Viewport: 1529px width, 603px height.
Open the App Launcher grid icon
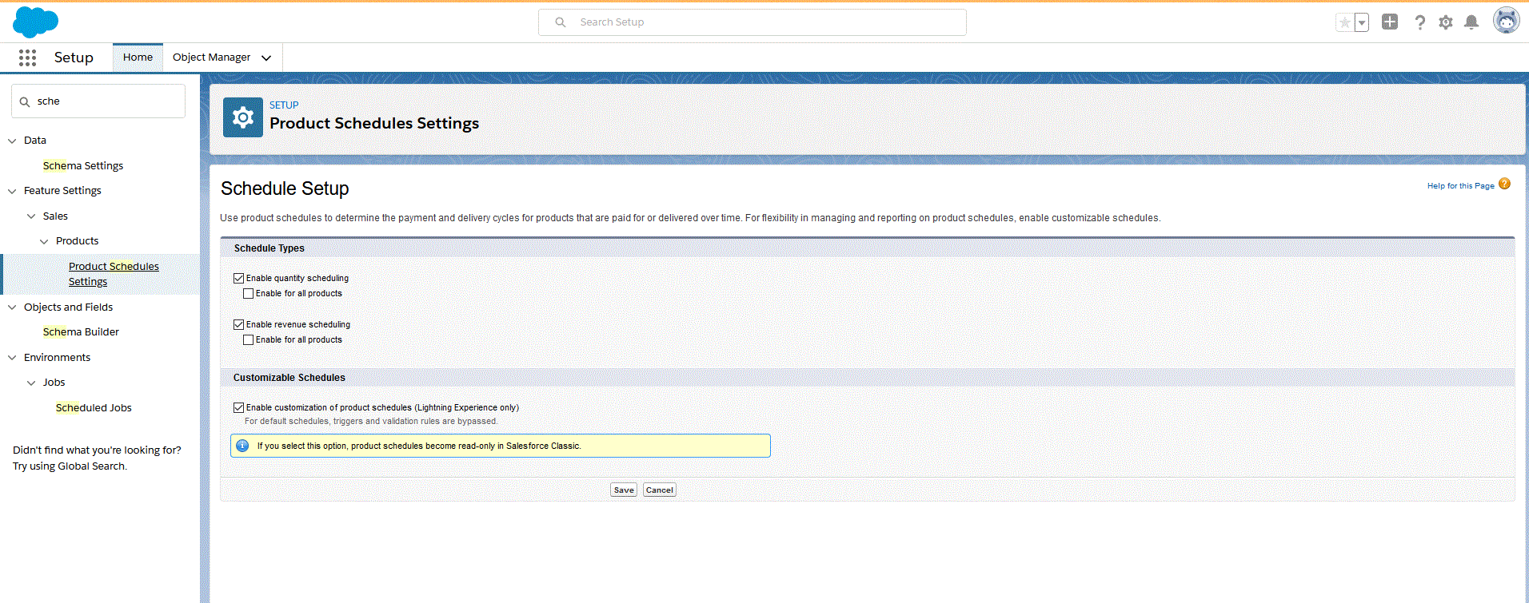tap(27, 58)
